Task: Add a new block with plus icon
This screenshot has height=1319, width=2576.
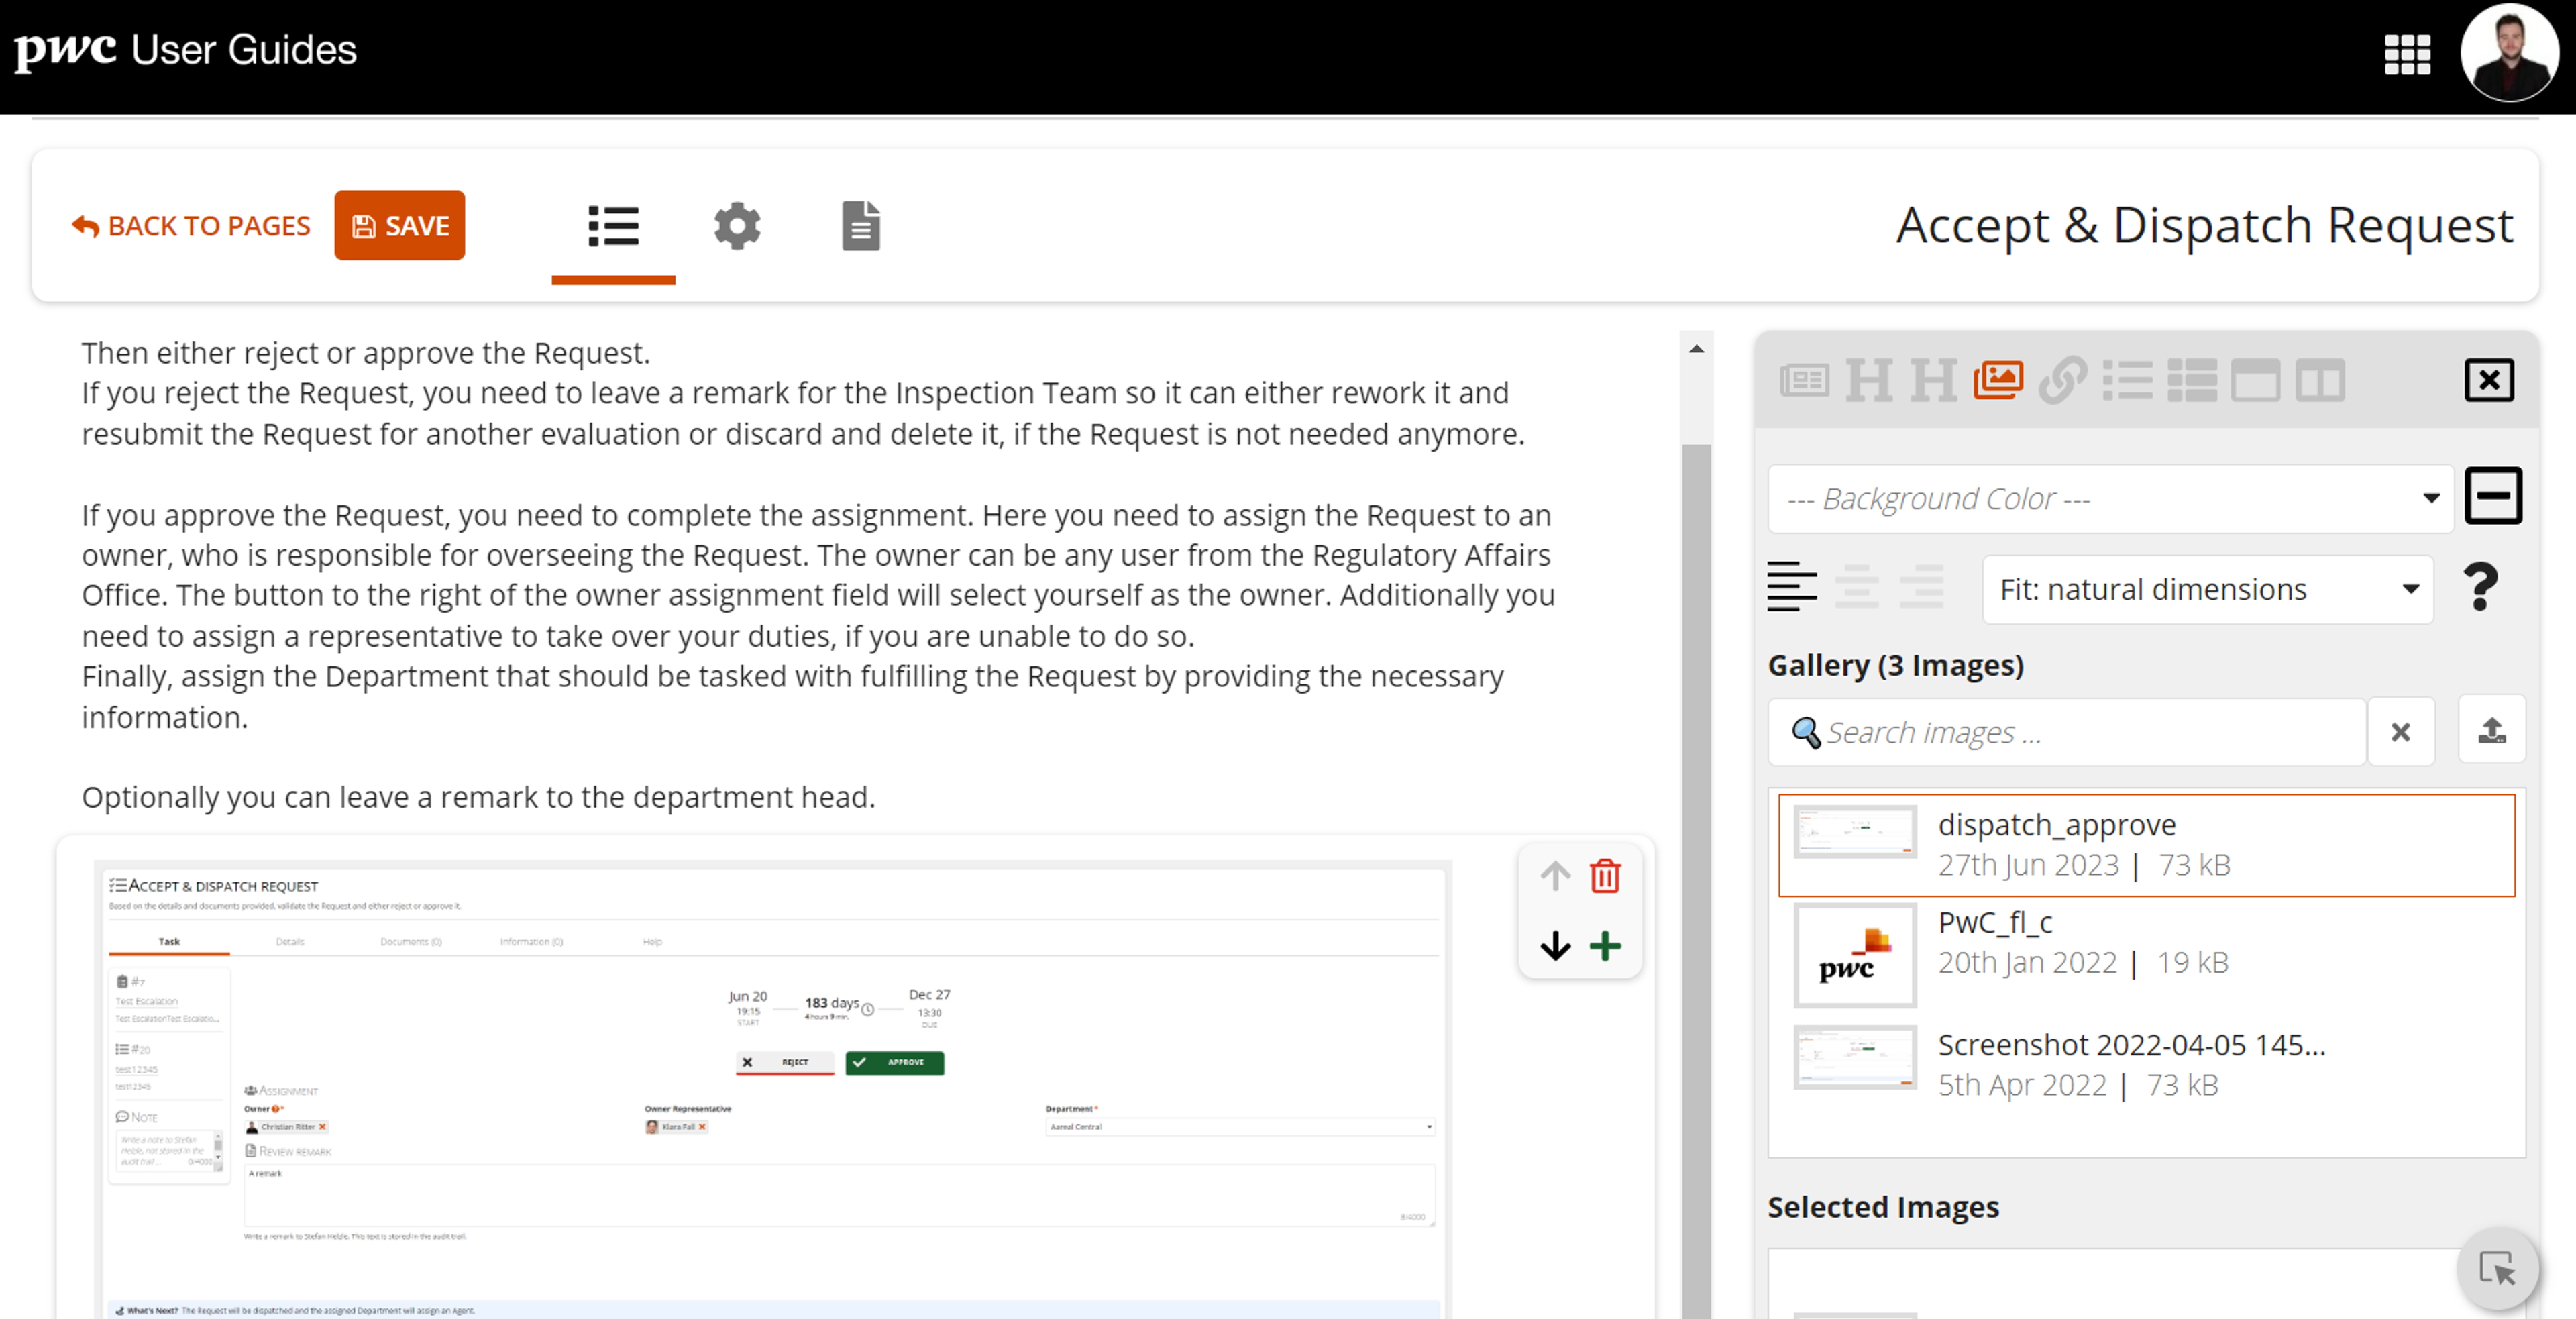Action: (x=1605, y=946)
